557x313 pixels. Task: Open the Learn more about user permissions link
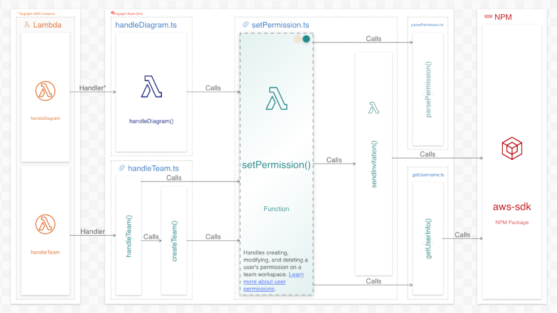(x=273, y=281)
